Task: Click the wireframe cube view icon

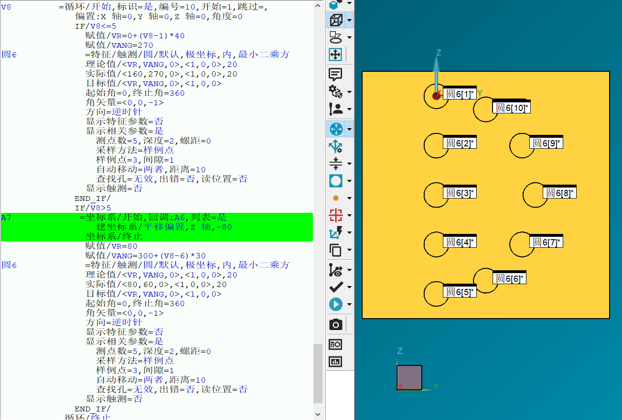Action: [x=336, y=20]
